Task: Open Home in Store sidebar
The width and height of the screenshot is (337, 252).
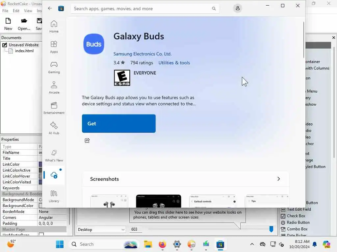Action: [x=54, y=27]
